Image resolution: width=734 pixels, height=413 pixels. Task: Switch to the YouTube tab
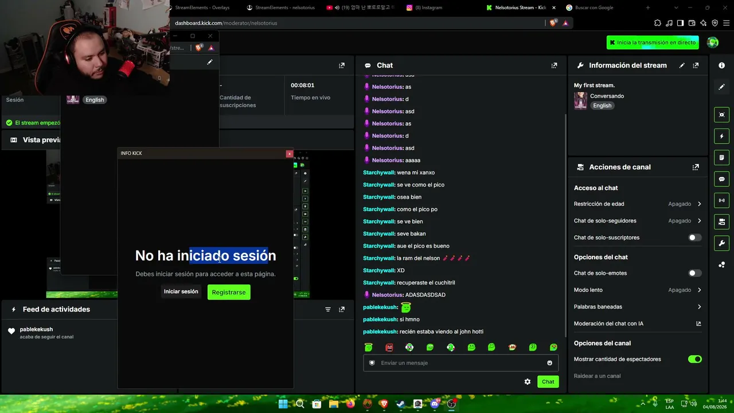pyautogui.click(x=361, y=7)
